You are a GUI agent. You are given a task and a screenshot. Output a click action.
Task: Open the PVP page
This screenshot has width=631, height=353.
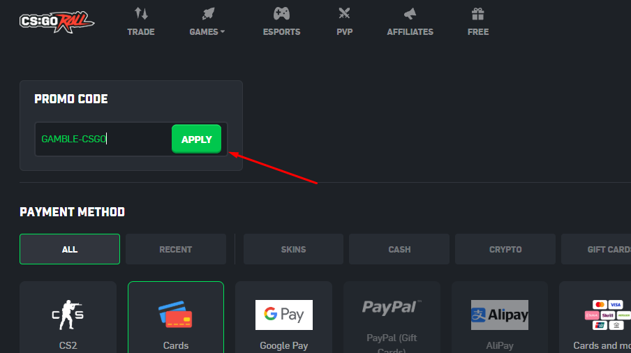coord(345,32)
